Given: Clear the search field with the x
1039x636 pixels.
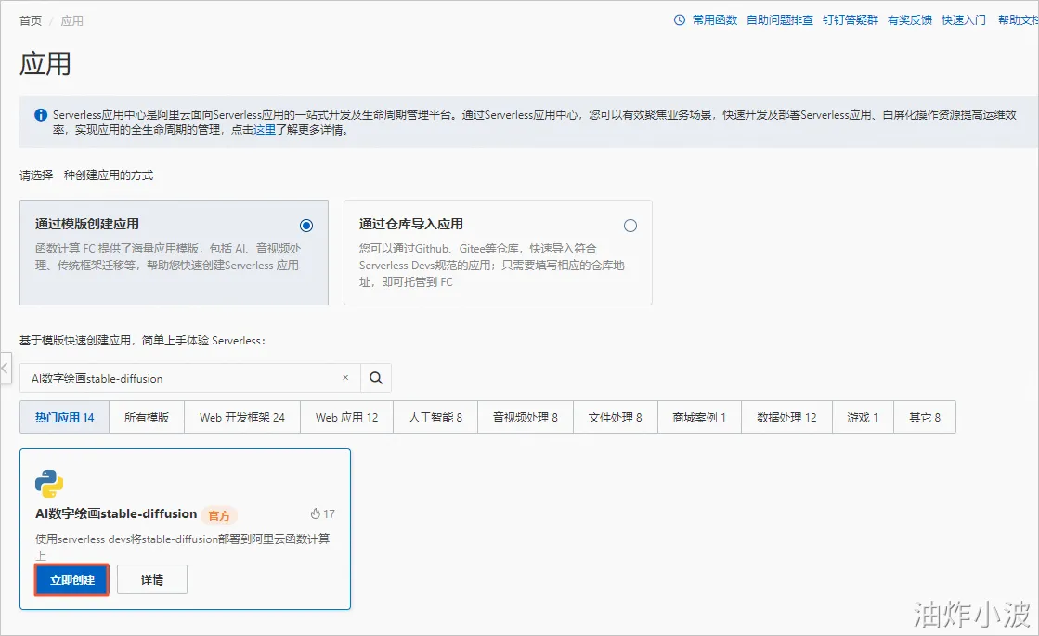Looking at the screenshot, I should tap(345, 378).
